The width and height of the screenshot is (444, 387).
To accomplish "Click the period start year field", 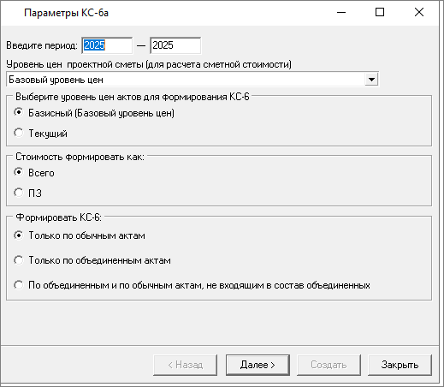I will (x=107, y=45).
